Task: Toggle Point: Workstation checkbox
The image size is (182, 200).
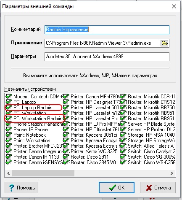Action: [9, 141]
